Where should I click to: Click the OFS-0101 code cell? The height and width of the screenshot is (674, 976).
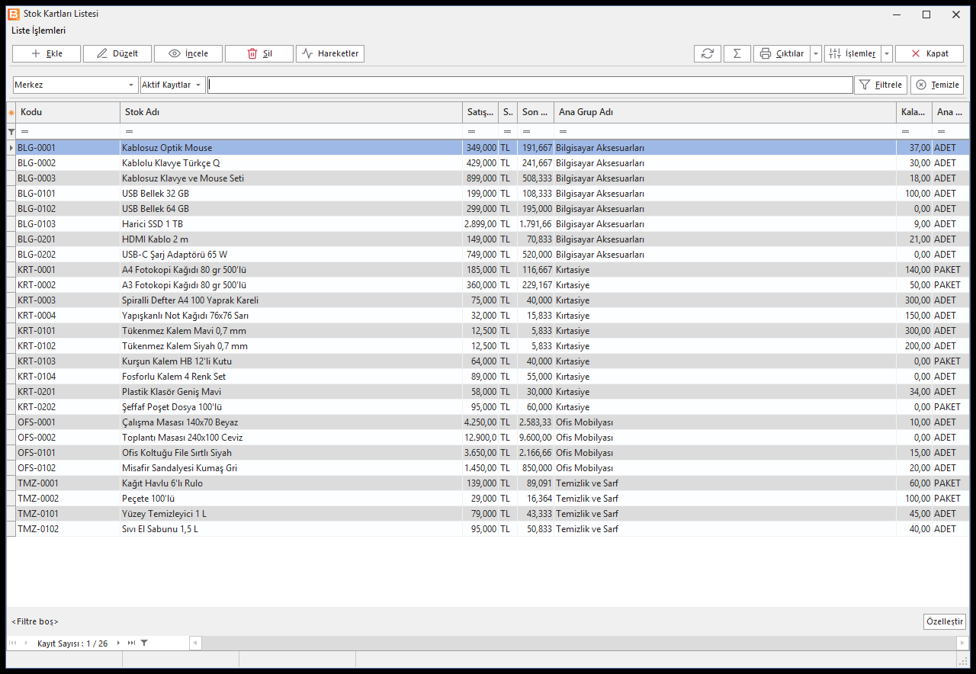(x=68, y=453)
